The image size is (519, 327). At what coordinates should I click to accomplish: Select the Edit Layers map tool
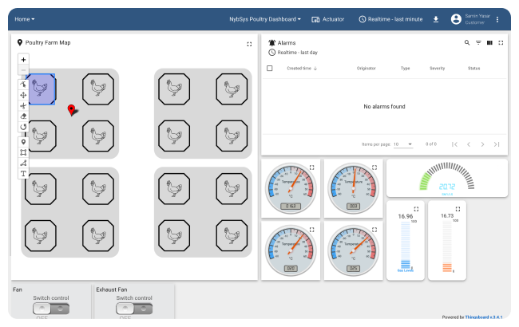coord(23,85)
